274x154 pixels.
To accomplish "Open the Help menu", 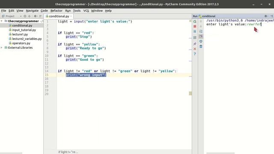I will click(x=108, y=11).
